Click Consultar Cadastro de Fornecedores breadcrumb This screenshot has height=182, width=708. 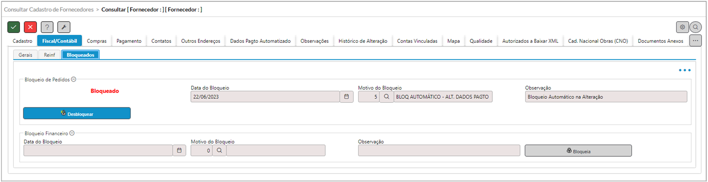(49, 10)
